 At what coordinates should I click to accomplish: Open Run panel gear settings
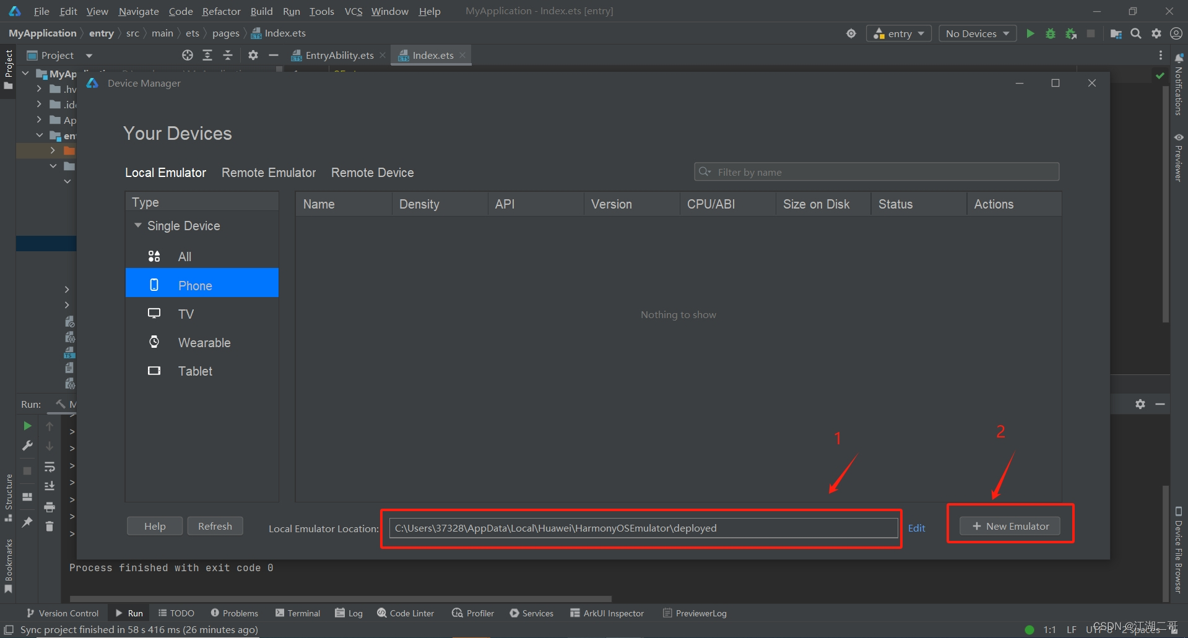point(1140,404)
